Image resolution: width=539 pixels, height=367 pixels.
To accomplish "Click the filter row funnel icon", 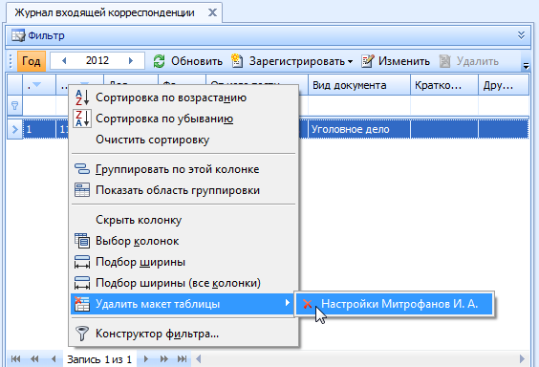I will [x=14, y=106].
